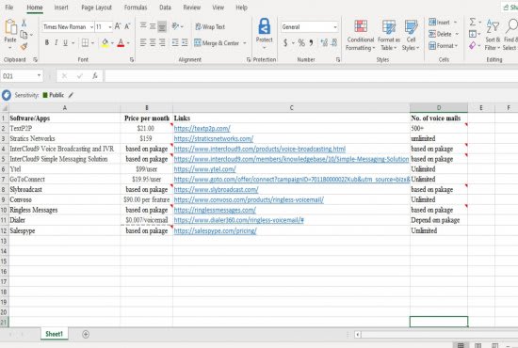Click Delete cells button
The height and width of the screenshot is (348, 518).
click(x=441, y=34)
